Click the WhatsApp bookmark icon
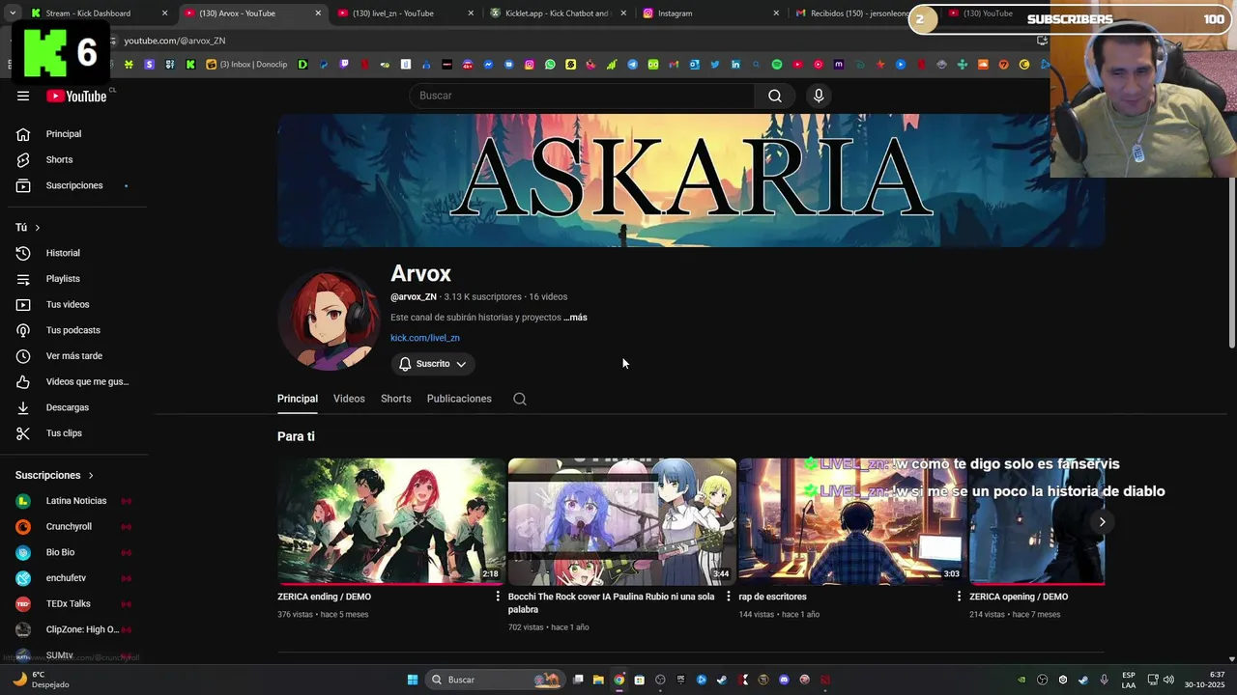 tap(550, 65)
